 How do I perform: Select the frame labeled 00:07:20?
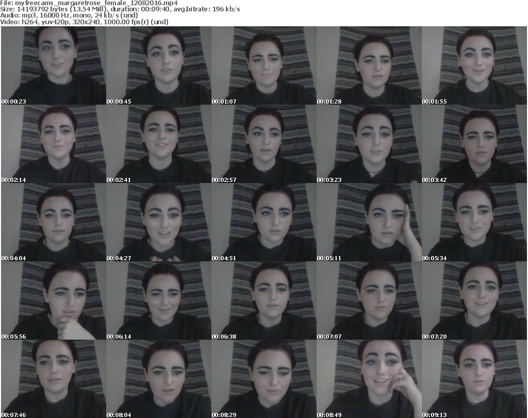tap(474, 300)
